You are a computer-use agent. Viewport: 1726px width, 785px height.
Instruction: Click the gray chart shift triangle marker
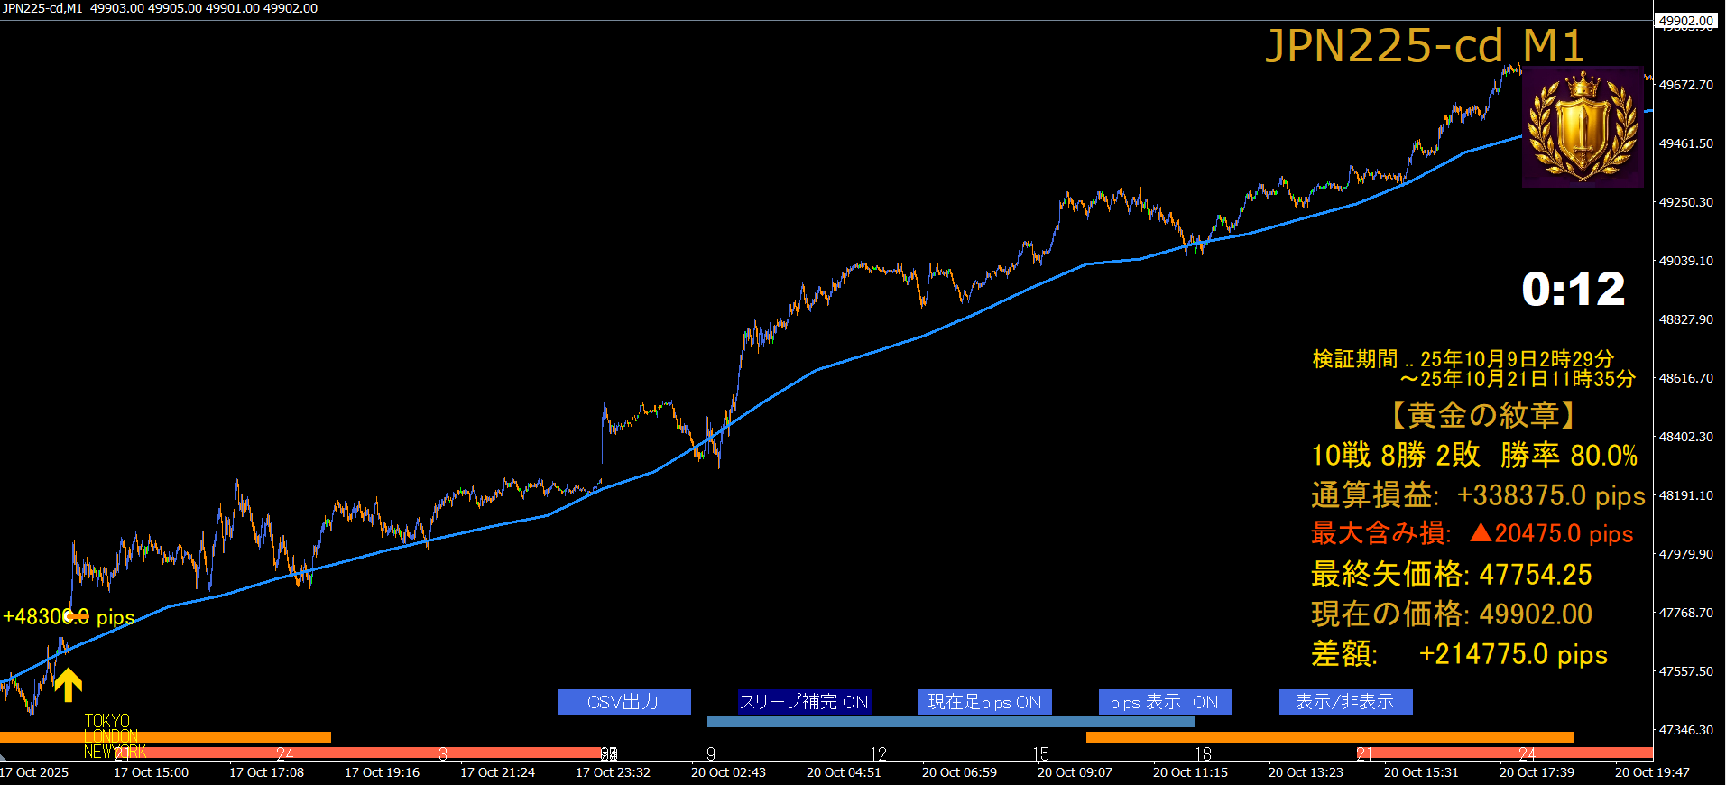[4, 756]
